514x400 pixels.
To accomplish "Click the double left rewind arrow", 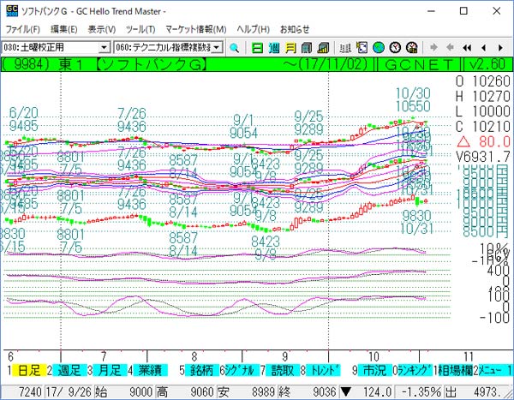I will [467, 48].
